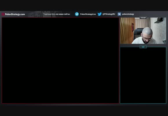This screenshot has width=168, height=116.
Task: Select the ТРЕНЕР label above the webcam
Action: point(143,18)
